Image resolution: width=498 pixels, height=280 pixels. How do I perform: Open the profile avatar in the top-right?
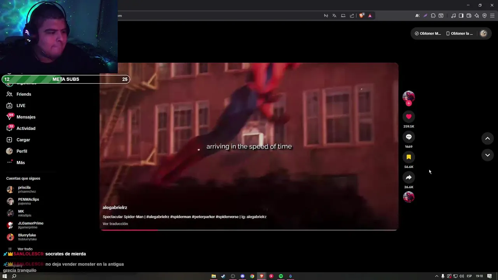click(484, 33)
